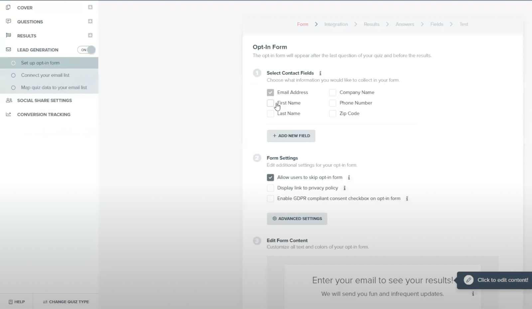Click the Help button at bottom left
This screenshot has height=309, width=532.
(x=17, y=302)
